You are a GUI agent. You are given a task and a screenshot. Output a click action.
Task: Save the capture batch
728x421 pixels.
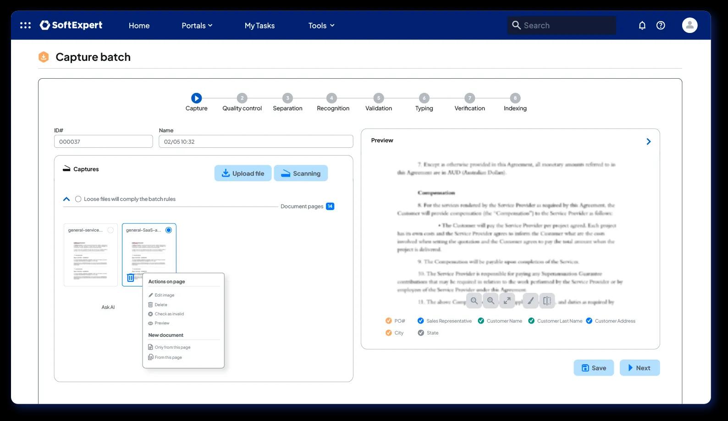pos(594,368)
